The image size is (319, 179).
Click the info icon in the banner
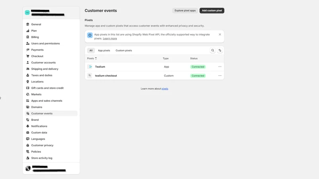coord(90,35)
